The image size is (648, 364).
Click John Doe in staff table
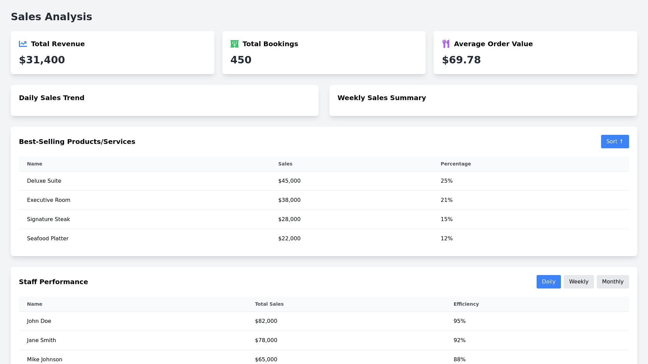pyautogui.click(x=39, y=321)
